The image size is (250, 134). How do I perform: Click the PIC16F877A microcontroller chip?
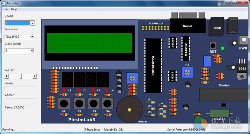[x=153, y=66]
